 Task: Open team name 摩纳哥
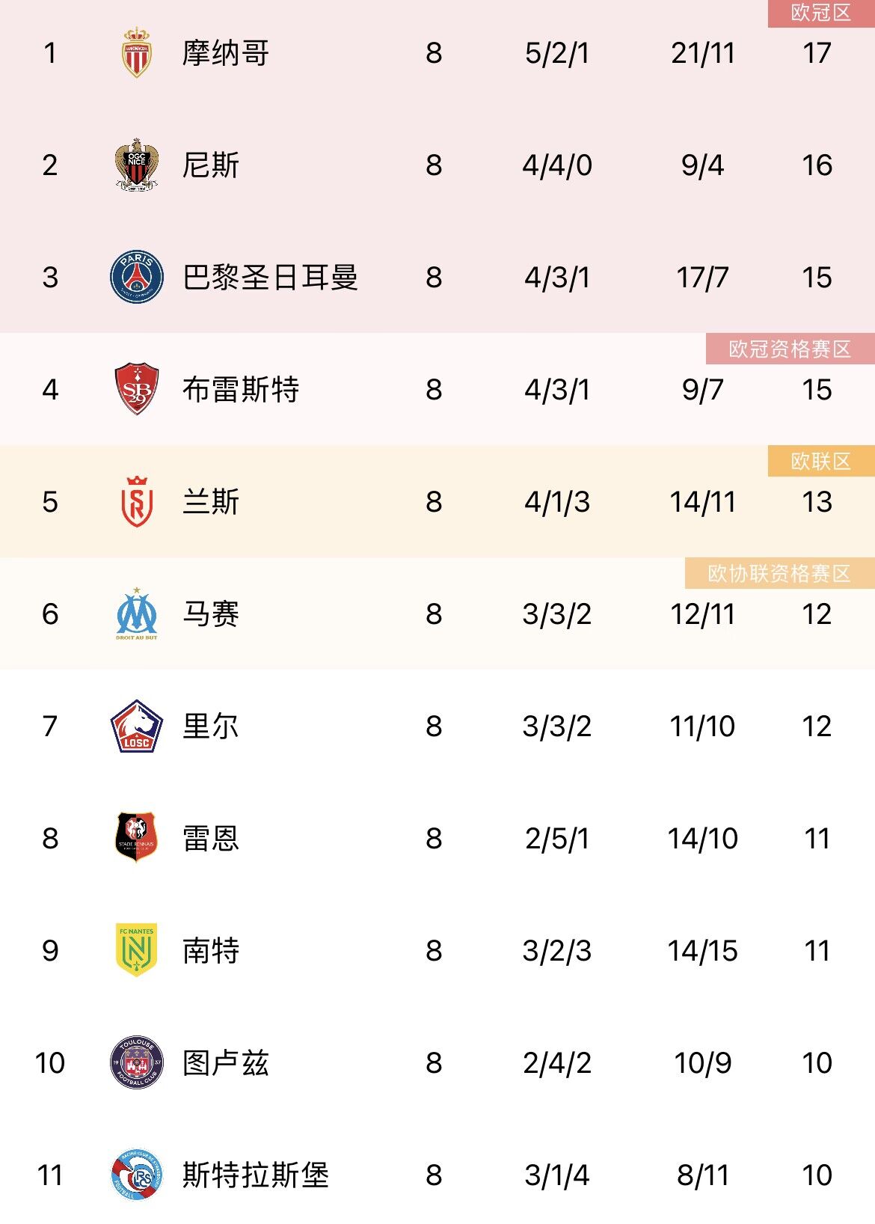click(226, 53)
